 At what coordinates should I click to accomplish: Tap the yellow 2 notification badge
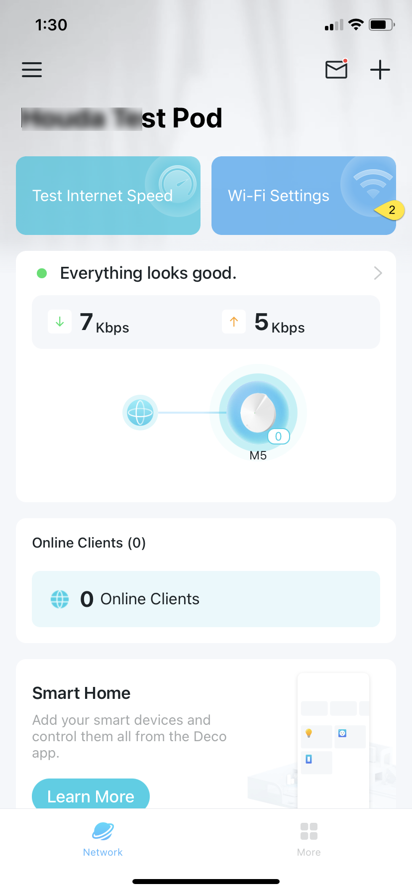[x=390, y=210]
